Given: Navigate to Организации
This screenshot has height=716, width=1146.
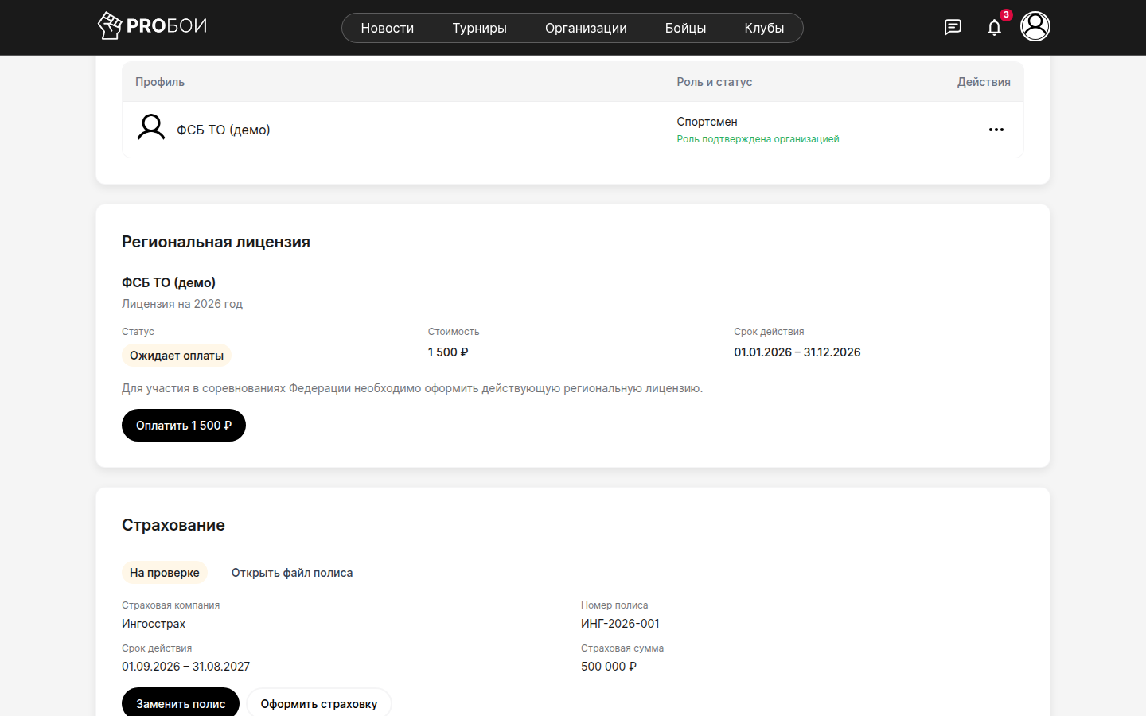Looking at the screenshot, I should [x=586, y=28].
